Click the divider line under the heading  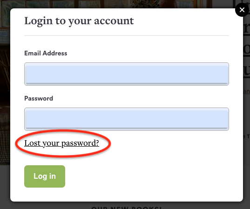pos(127,36)
